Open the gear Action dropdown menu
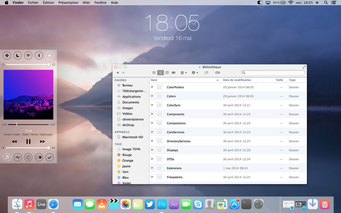Image resolution: width=341 pixels, height=213 pixels. [195, 73]
